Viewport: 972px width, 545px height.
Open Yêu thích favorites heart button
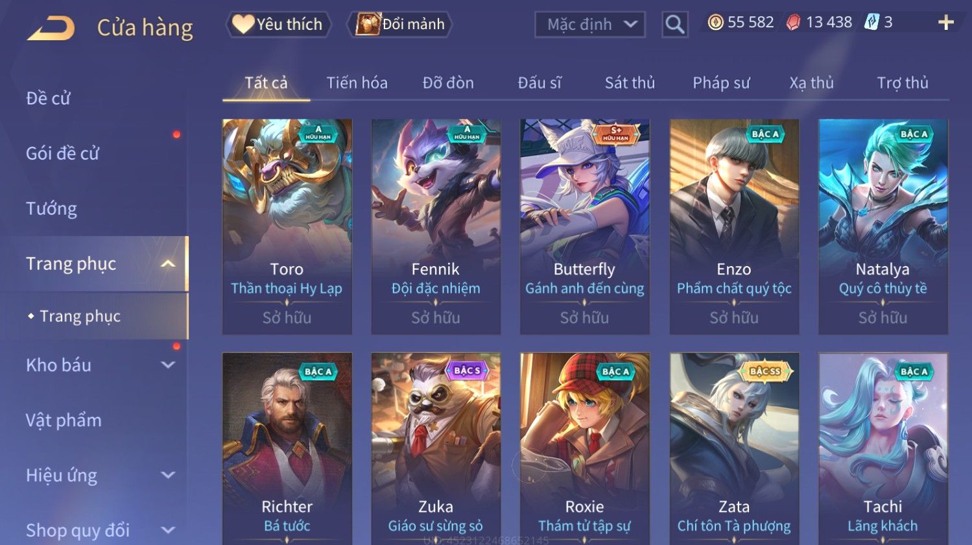point(279,24)
